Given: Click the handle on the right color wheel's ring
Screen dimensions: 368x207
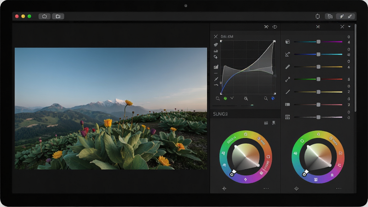Looking at the screenshot, I should tap(304, 174).
